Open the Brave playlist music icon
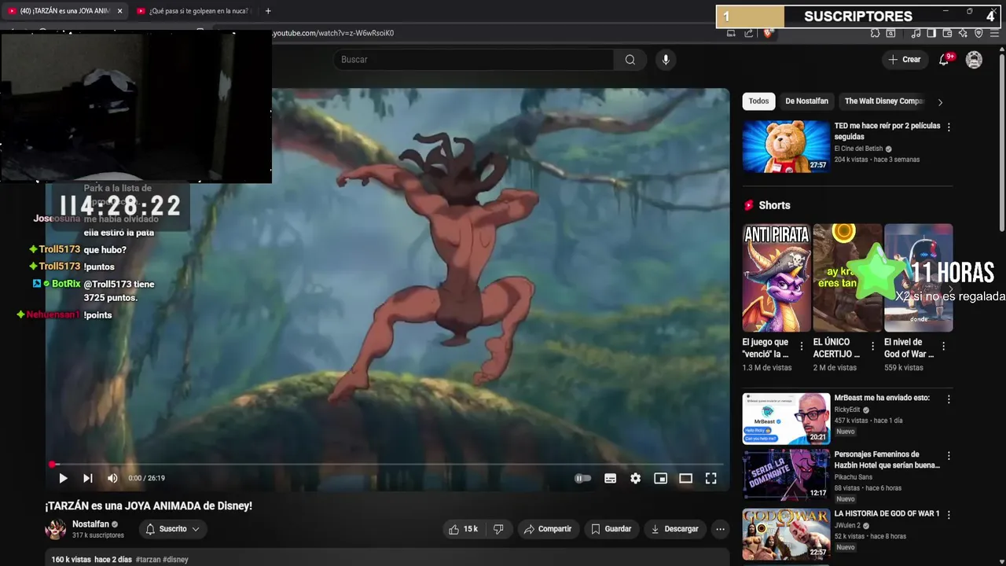Image resolution: width=1006 pixels, height=566 pixels. click(916, 33)
